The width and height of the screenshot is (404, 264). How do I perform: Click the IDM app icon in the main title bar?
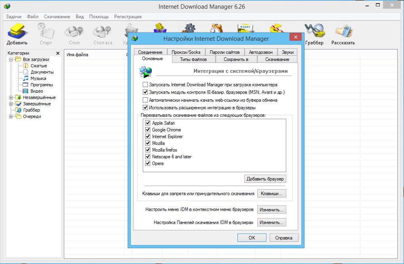coord(7,6)
